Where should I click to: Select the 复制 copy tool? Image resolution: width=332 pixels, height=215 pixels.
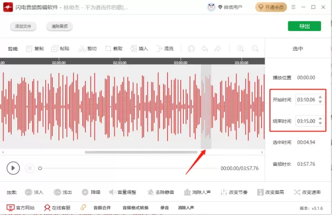[x=35, y=49]
